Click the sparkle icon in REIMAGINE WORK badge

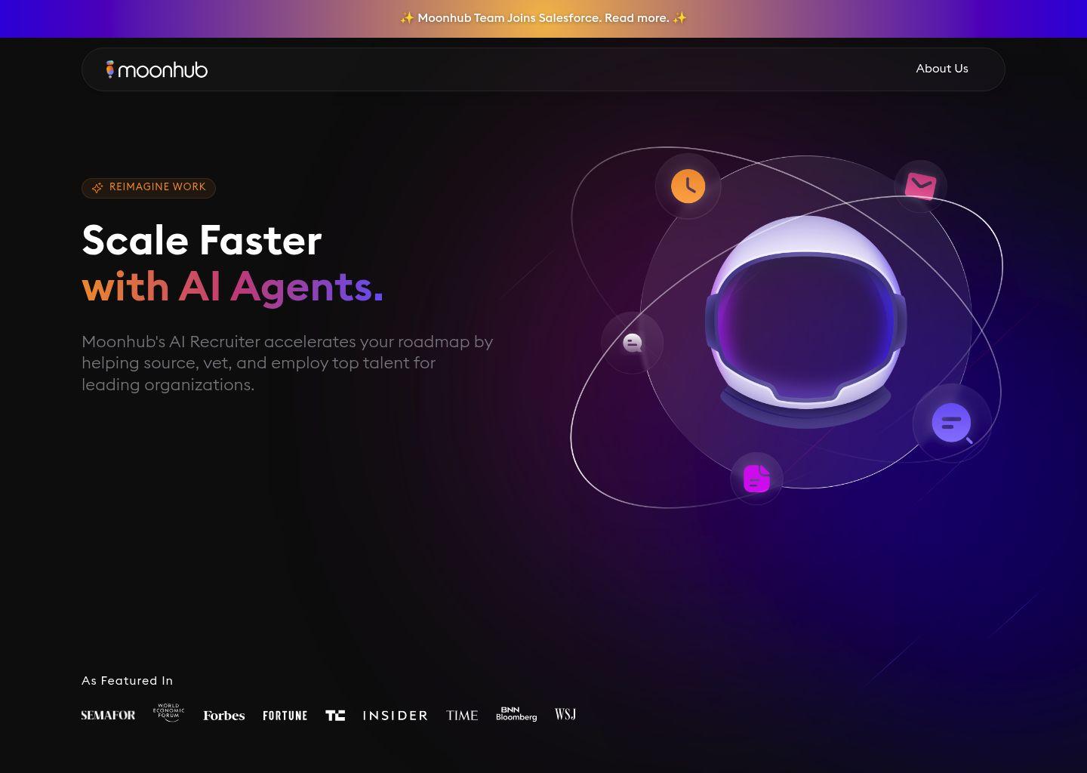(x=97, y=188)
